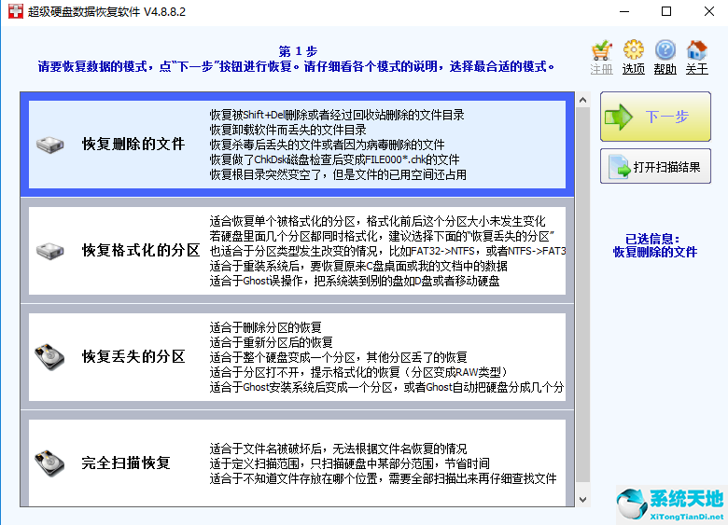Click line about 节省时间
Screen dimensions: 728x525
[x=349, y=463]
